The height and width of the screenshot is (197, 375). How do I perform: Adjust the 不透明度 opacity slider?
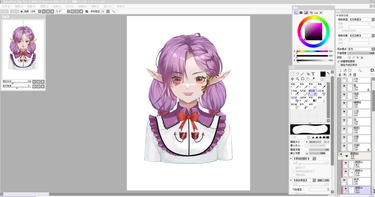[361, 53]
